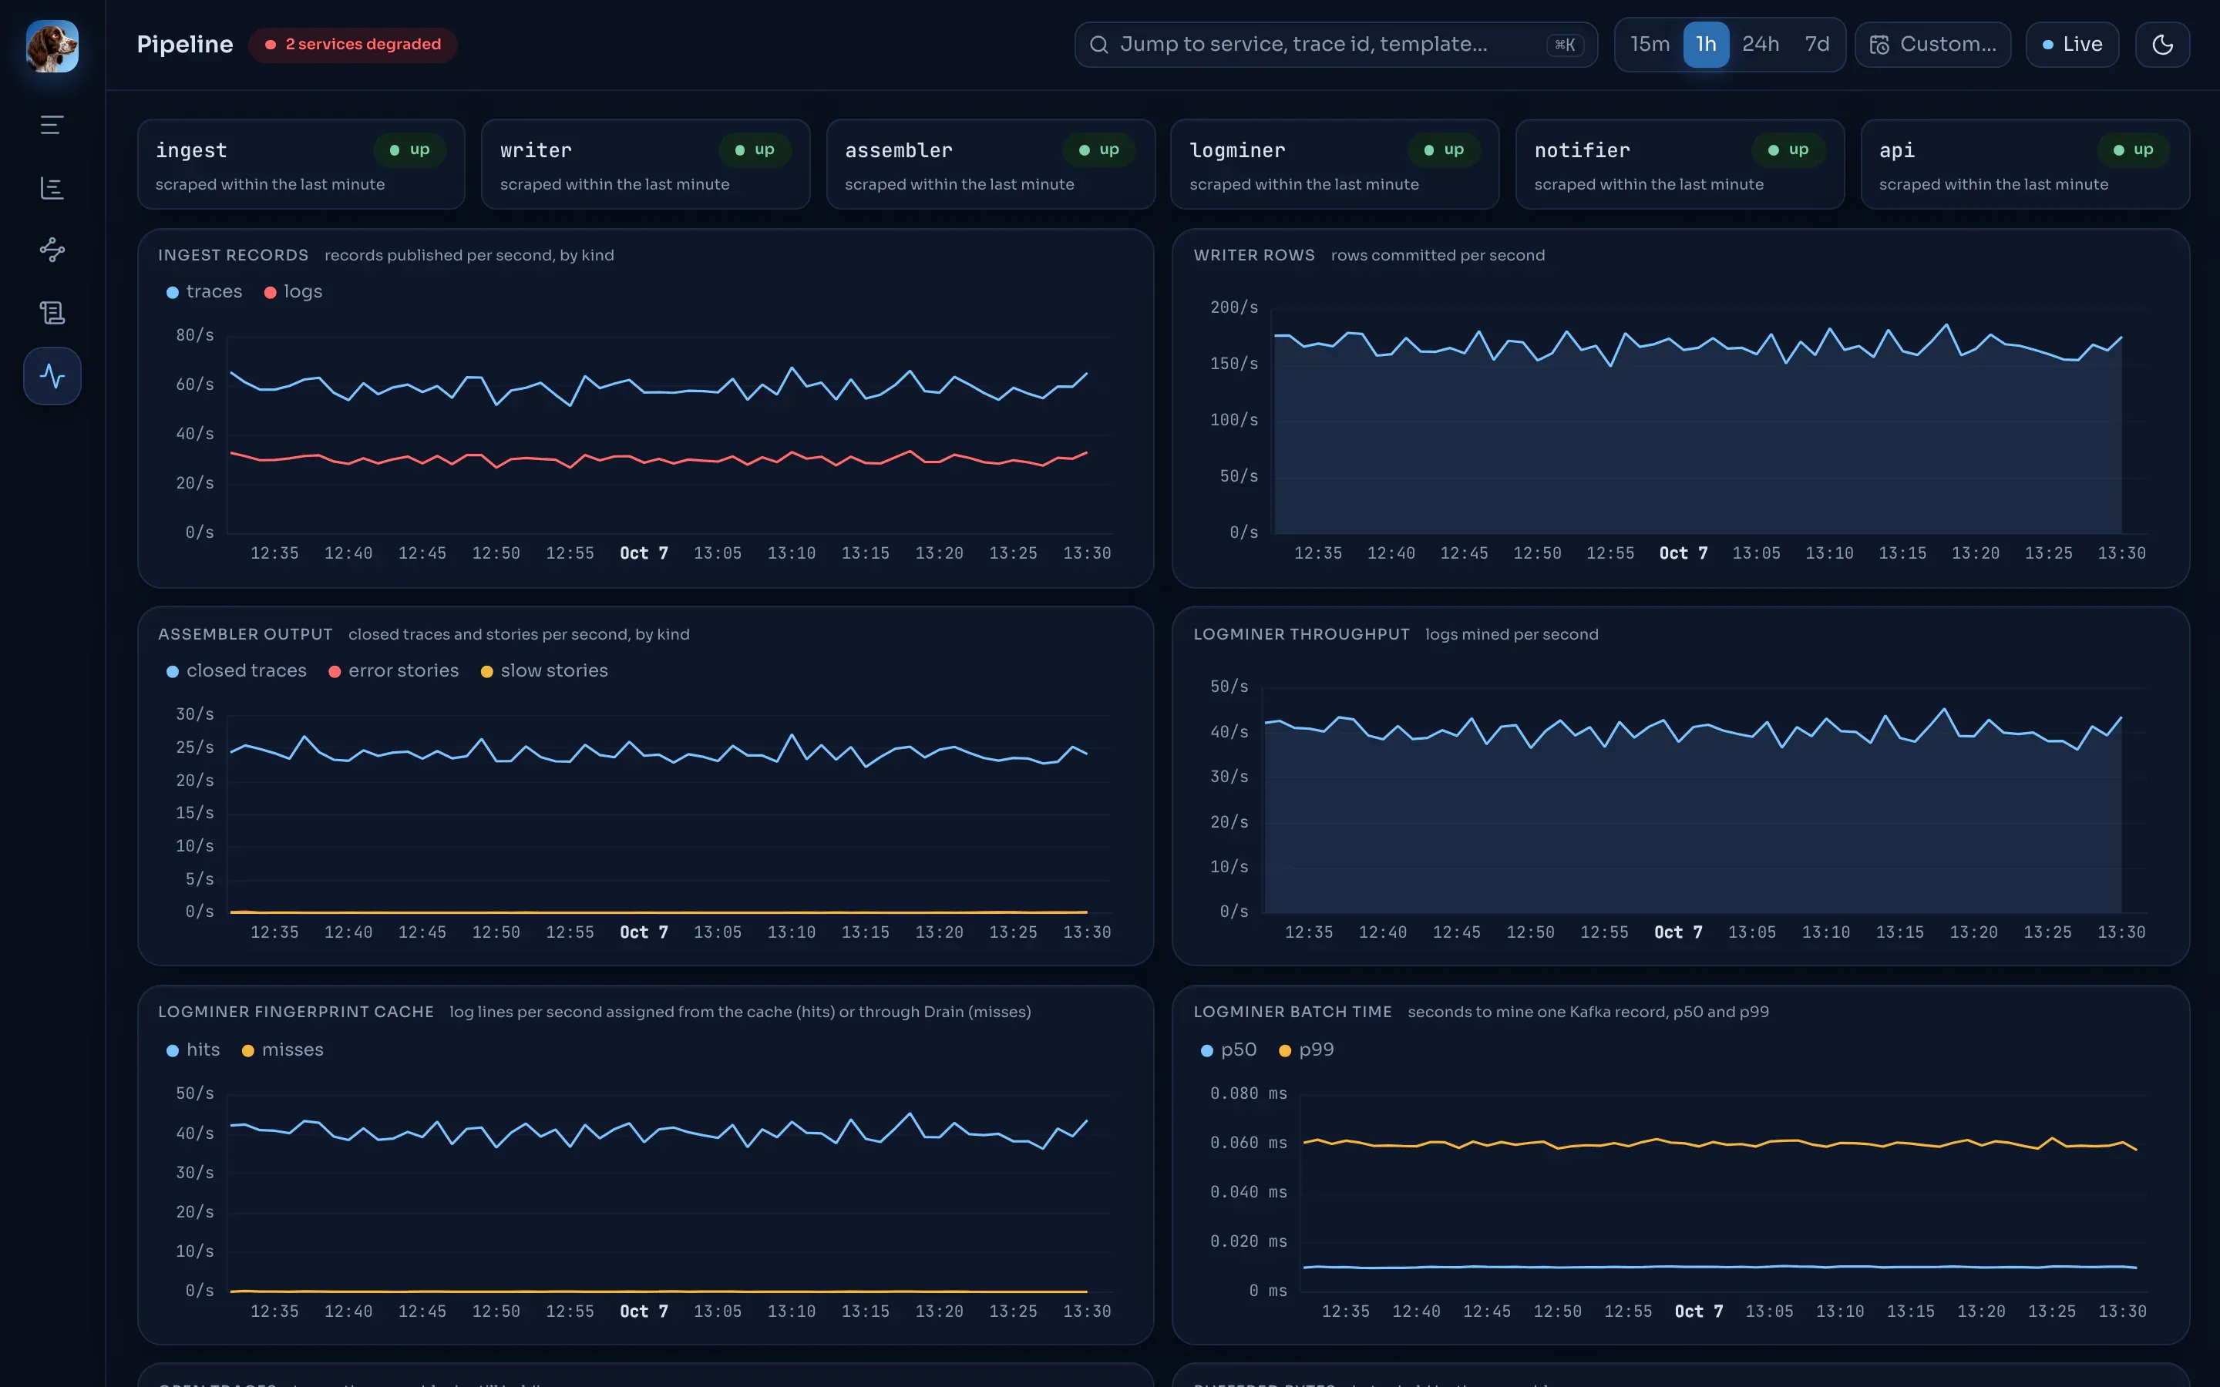The width and height of the screenshot is (2220, 1387).
Task: Click the calendar icon in Custom button
Action: tap(1879, 44)
